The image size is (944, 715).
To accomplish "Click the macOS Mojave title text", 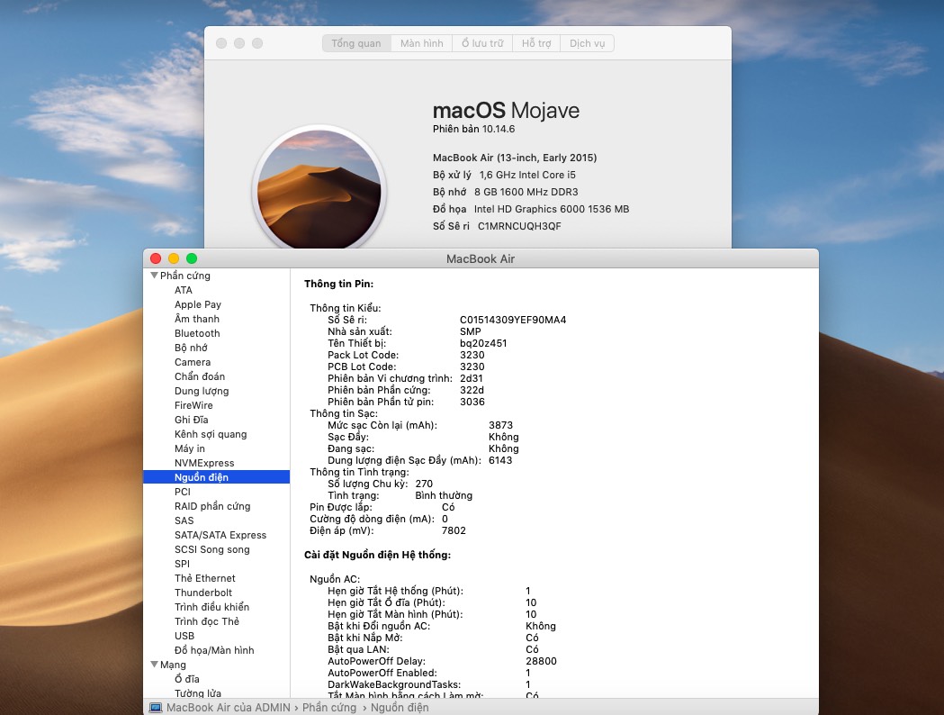I will 506,110.
